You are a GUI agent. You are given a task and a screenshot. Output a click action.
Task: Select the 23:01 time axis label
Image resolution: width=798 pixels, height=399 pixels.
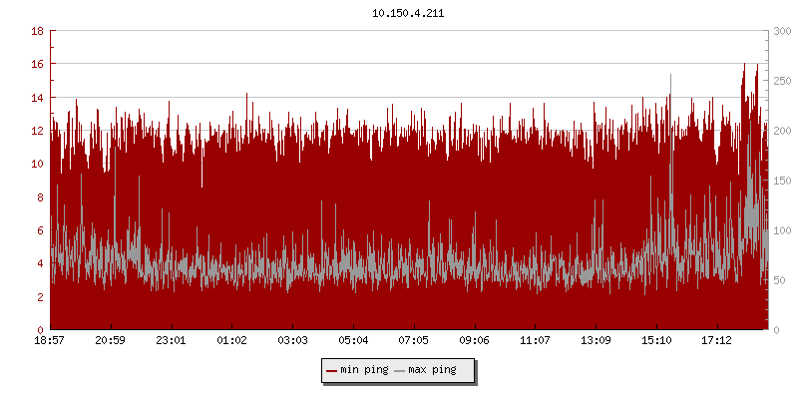pos(172,341)
